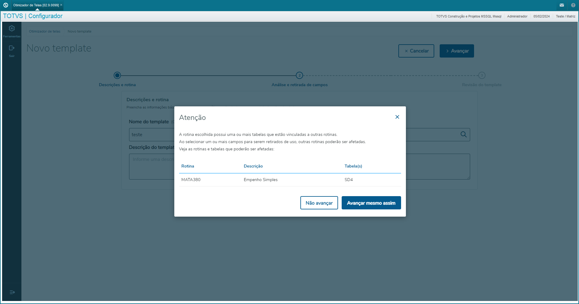
Task: Click the Nome do template input field
Action: pyautogui.click(x=152, y=135)
